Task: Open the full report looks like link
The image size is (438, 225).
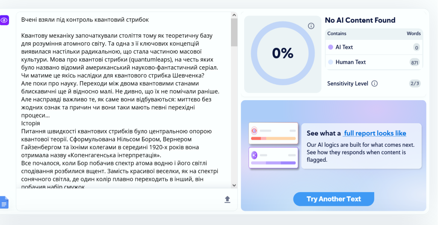Action: 374,133
